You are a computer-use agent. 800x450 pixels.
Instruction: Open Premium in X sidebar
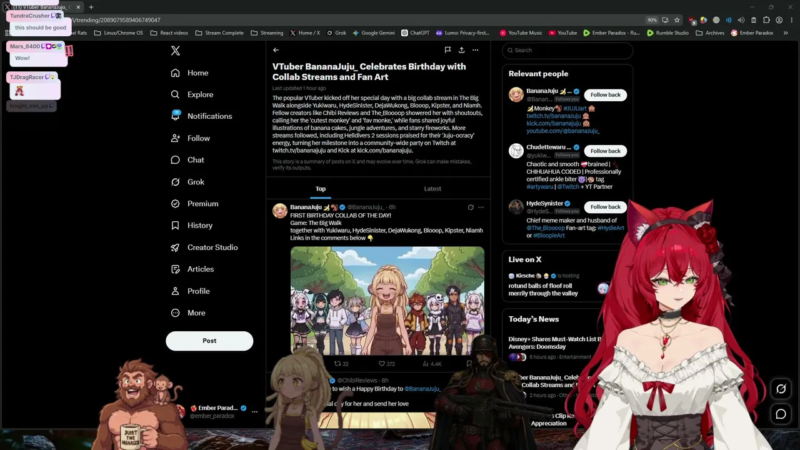tap(194, 204)
